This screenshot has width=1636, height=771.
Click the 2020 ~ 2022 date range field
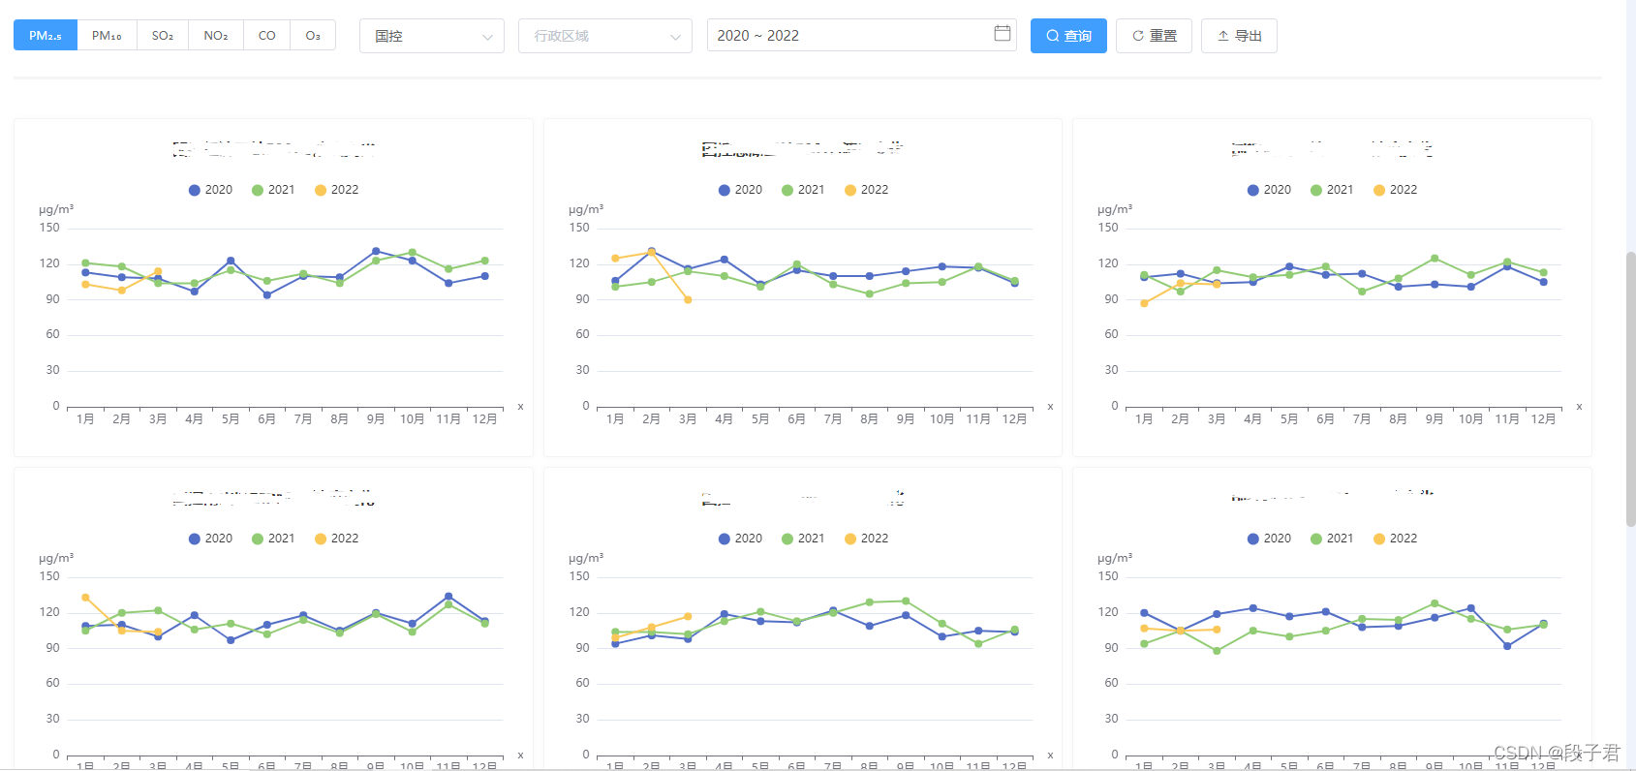click(x=861, y=36)
